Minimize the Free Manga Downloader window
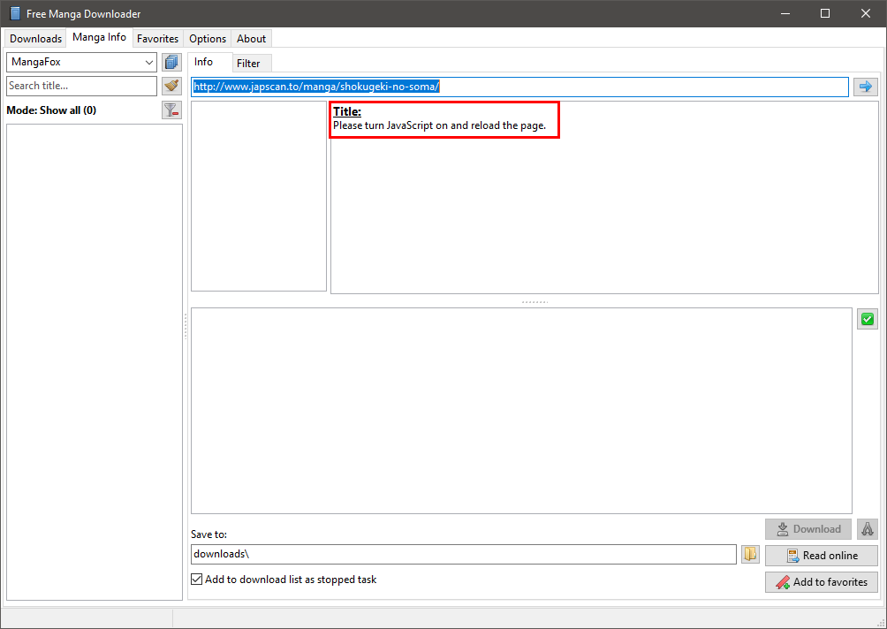887x629 pixels. (x=785, y=13)
